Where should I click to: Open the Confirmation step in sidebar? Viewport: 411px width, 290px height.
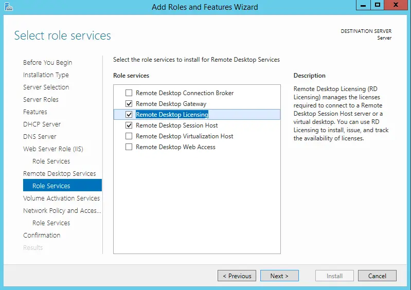pyautogui.click(x=42, y=235)
